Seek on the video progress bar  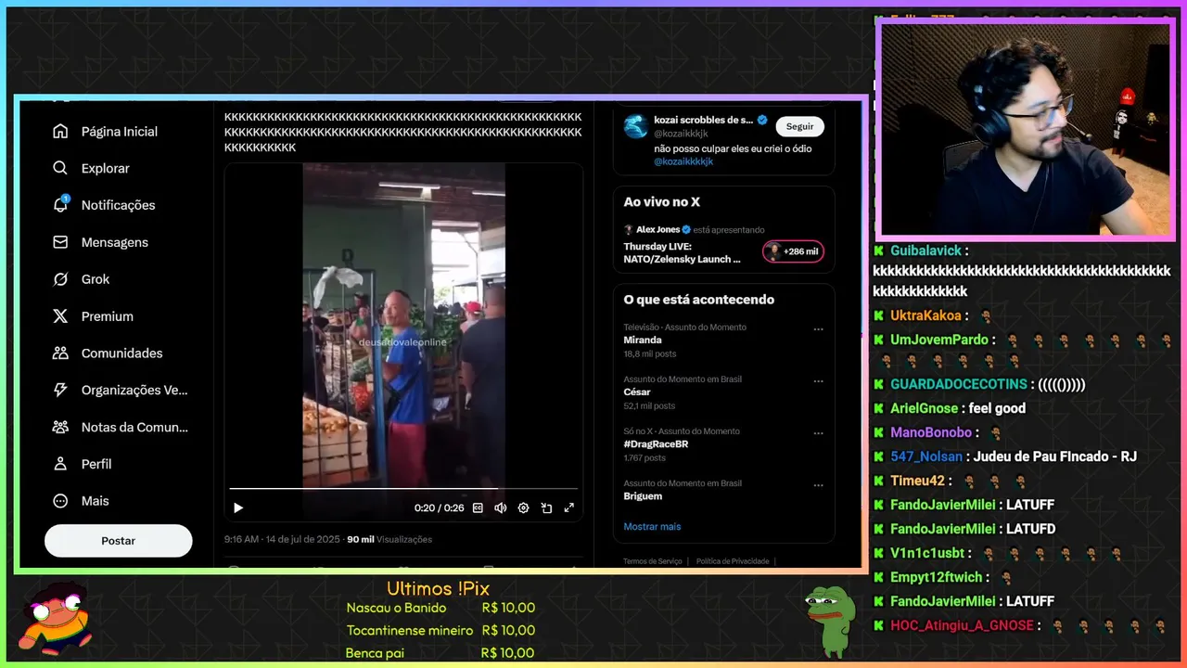pos(403,488)
